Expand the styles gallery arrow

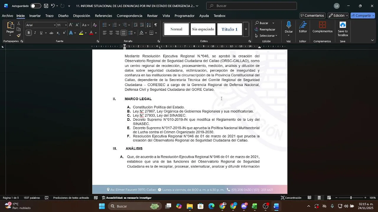[246, 29]
